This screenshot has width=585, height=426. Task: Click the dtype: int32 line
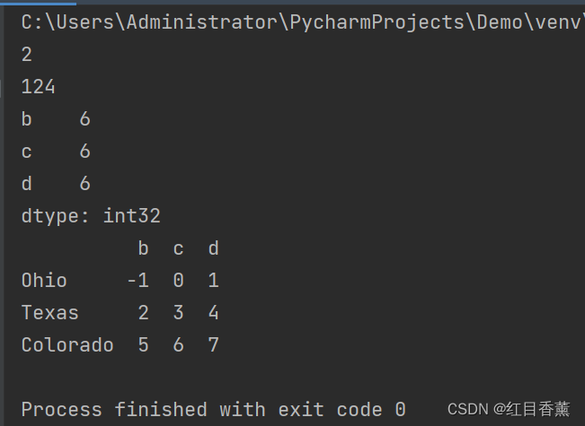click(x=91, y=216)
